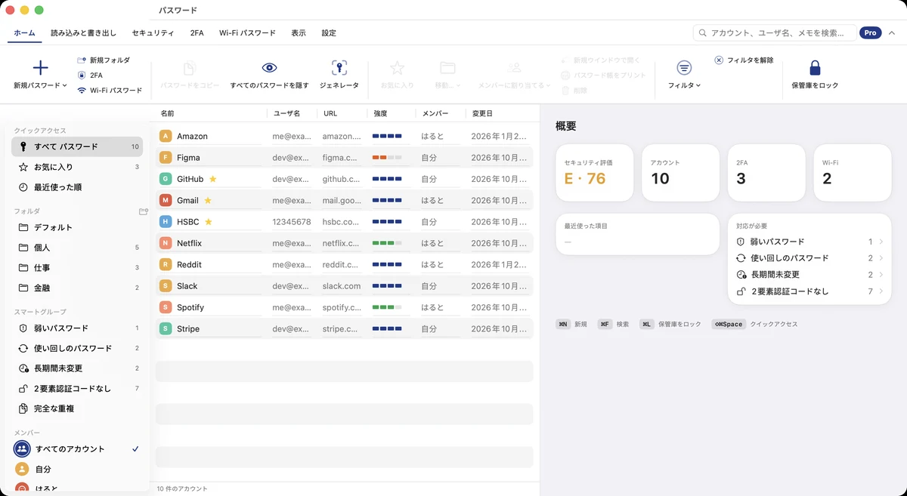Click Netflix's strength bar
This screenshot has width=907, height=496.
pyautogui.click(x=387, y=243)
